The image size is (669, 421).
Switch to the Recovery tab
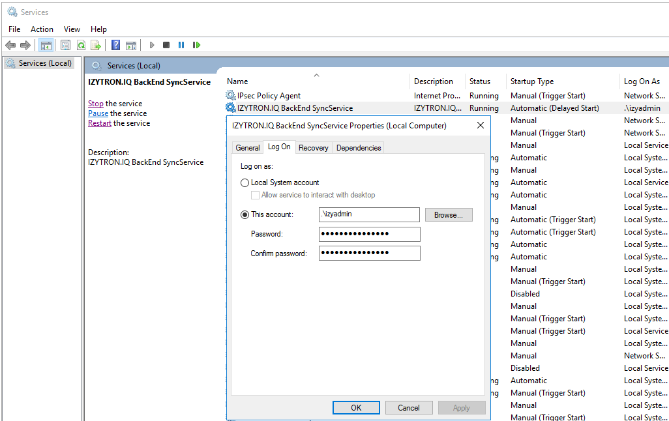pos(314,147)
